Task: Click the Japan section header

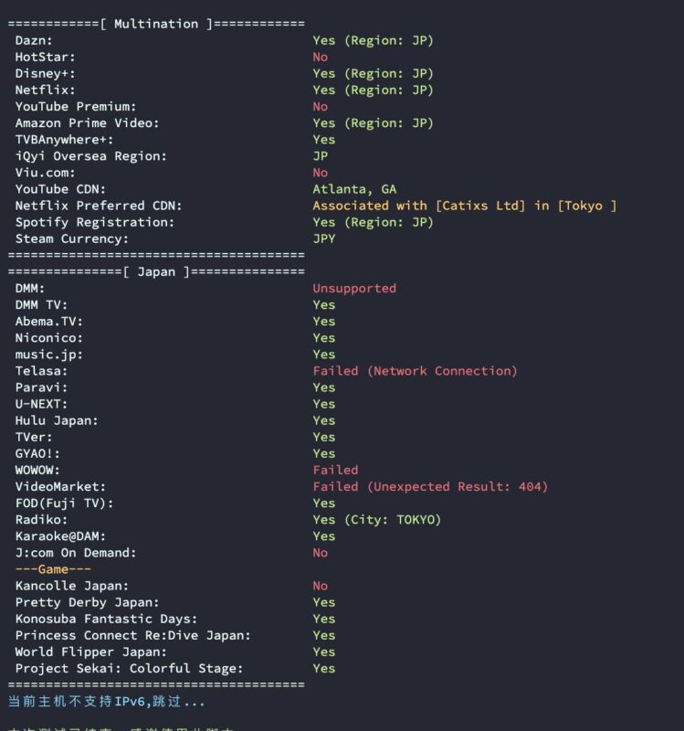Action: pos(156,271)
